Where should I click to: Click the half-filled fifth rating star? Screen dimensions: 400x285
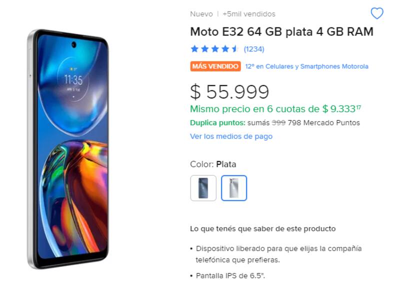pyautogui.click(x=235, y=49)
